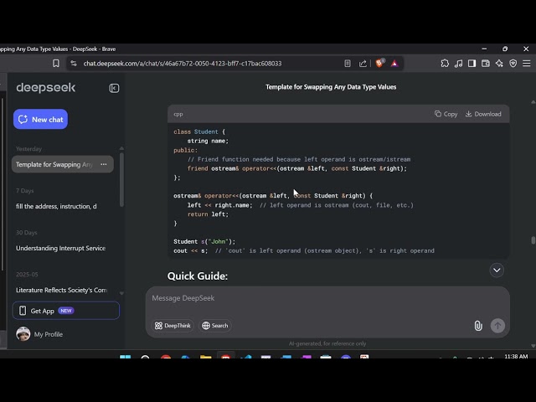Open Understanding Interrupt Service chat
The image size is (536, 402).
60,248
